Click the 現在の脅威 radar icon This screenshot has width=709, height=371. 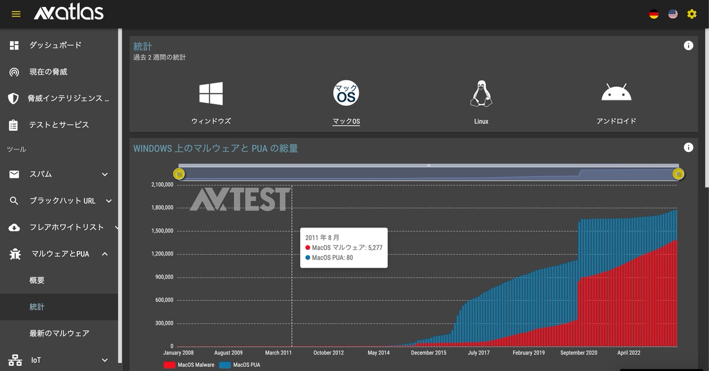(x=14, y=72)
